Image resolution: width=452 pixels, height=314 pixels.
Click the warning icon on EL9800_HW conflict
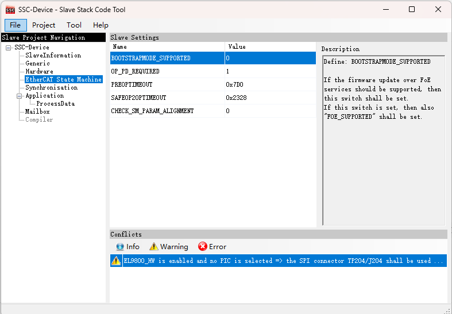(116, 261)
